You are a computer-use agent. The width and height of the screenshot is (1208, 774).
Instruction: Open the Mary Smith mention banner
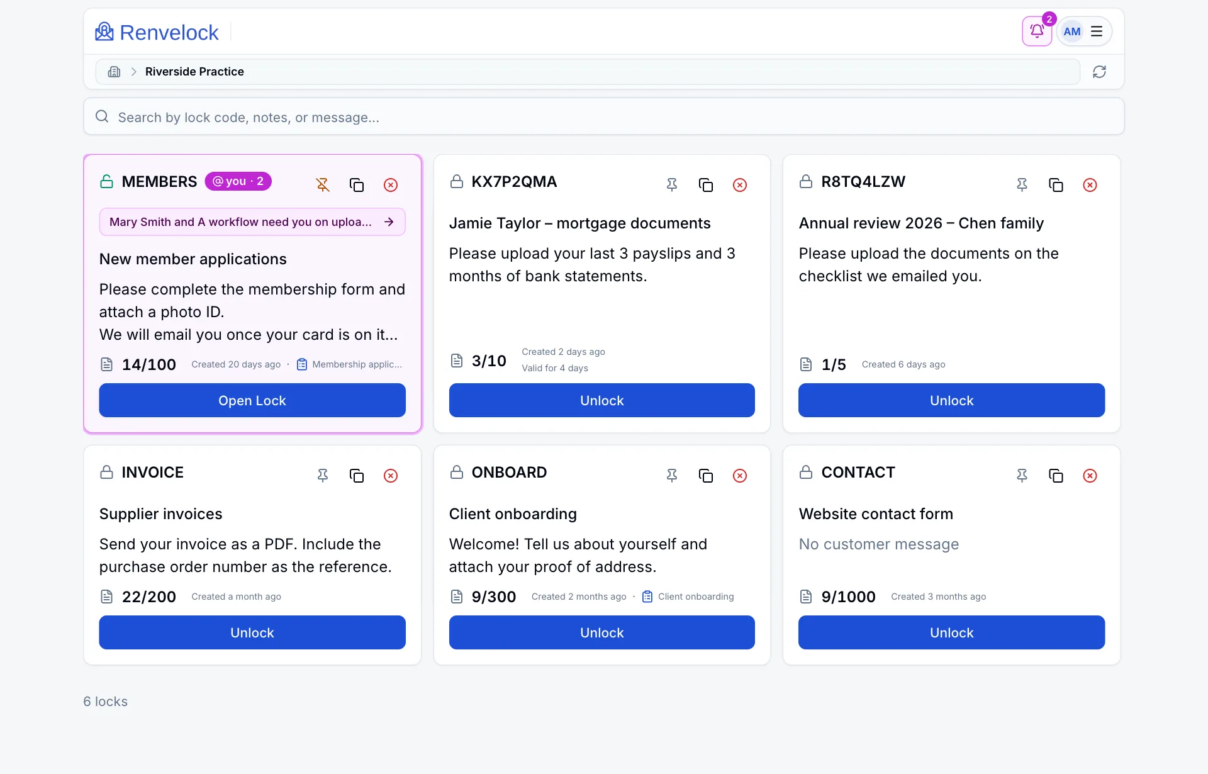point(252,222)
